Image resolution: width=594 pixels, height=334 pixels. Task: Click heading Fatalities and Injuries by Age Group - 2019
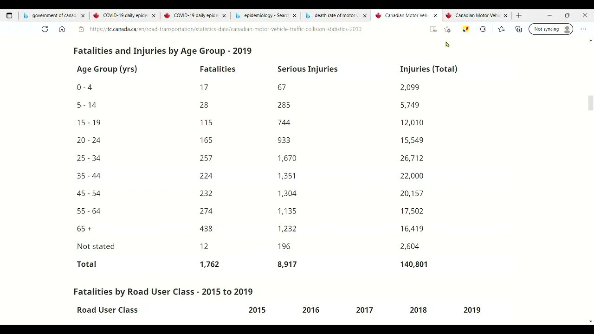(162, 51)
